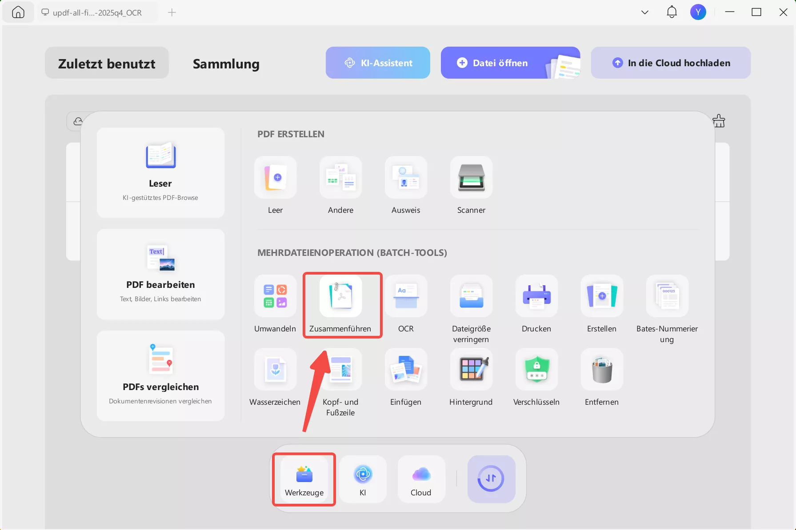
Task: Open a new tab with the plus button
Action: [x=172, y=12]
